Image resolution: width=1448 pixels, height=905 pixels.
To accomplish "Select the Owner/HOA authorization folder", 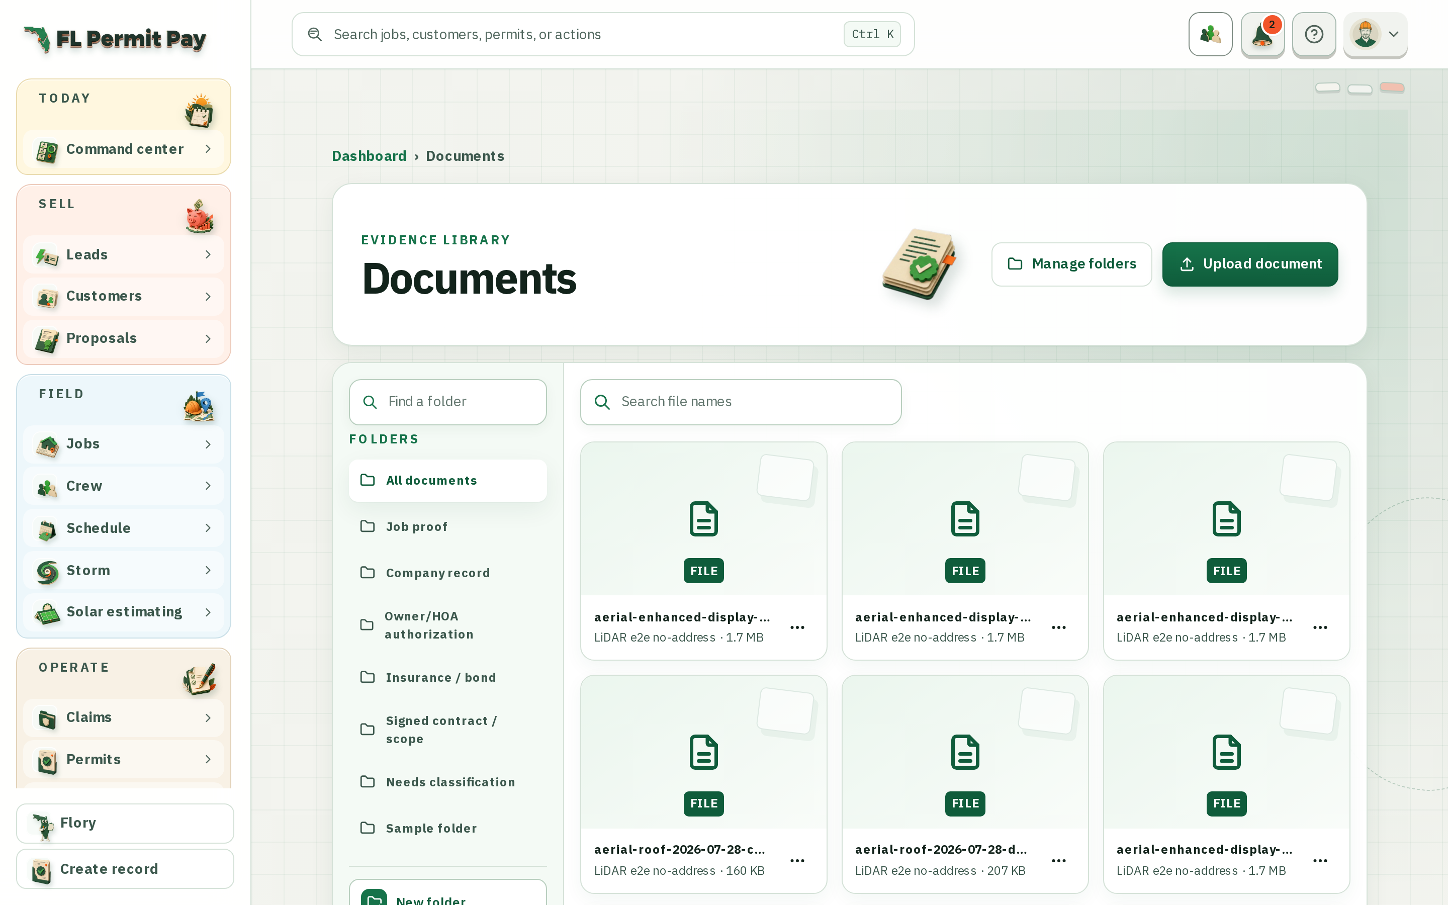I will click(447, 625).
